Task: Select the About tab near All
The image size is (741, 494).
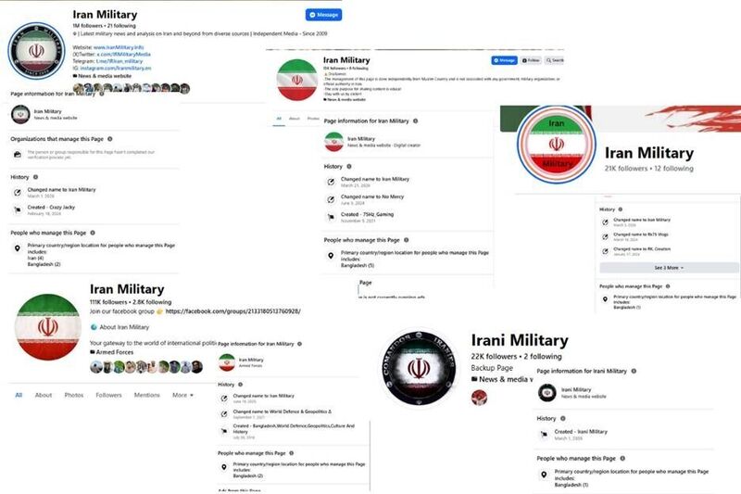Action: click(x=44, y=395)
